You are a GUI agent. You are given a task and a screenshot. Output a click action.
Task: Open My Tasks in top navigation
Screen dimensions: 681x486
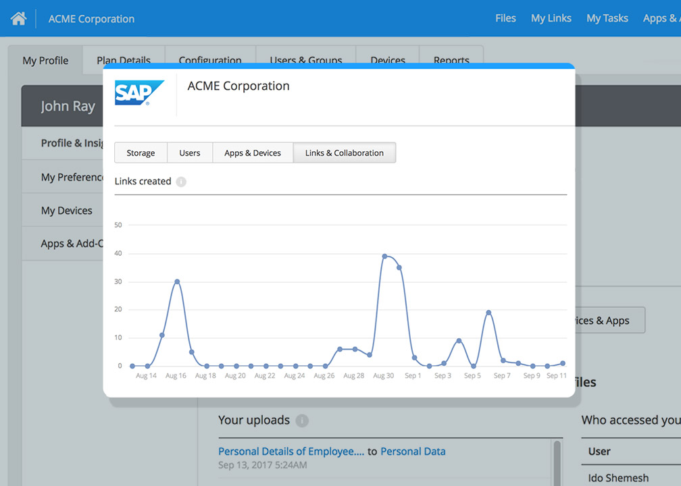[x=607, y=18]
